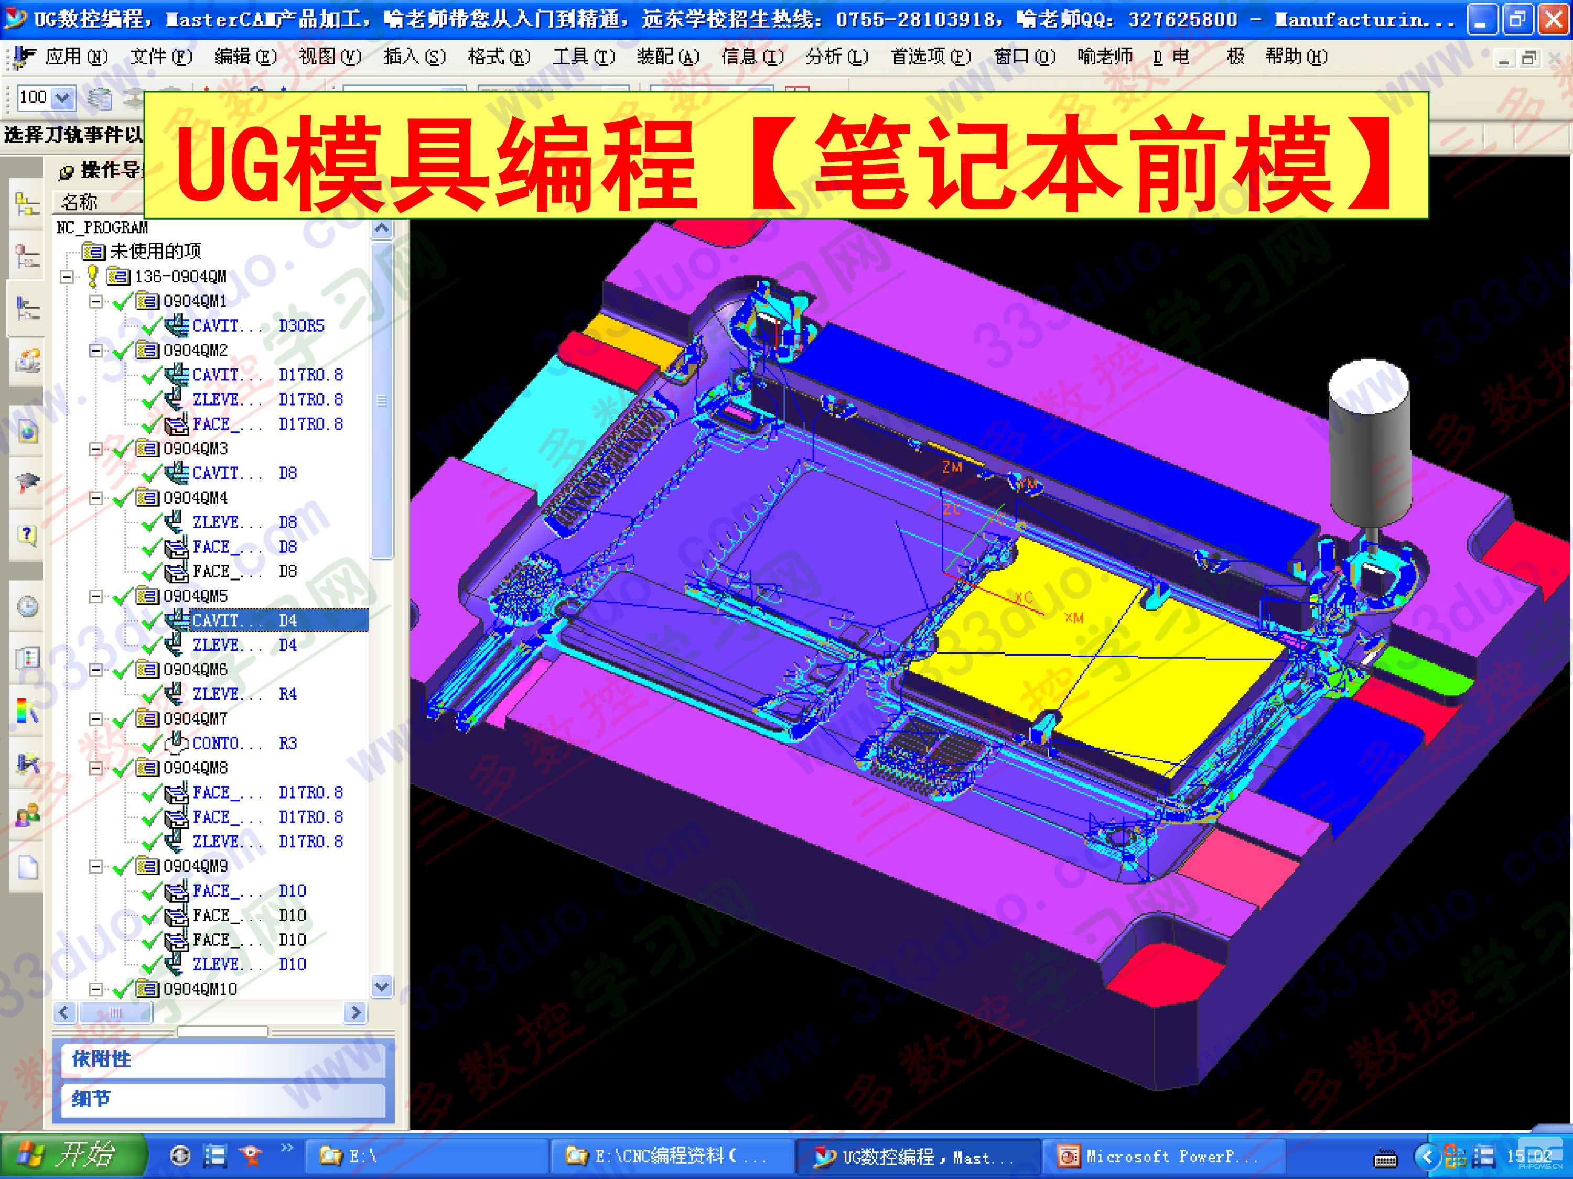The width and height of the screenshot is (1573, 1179).
Task: Open the Help question-mark sidebar tab
Action: point(27,534)
